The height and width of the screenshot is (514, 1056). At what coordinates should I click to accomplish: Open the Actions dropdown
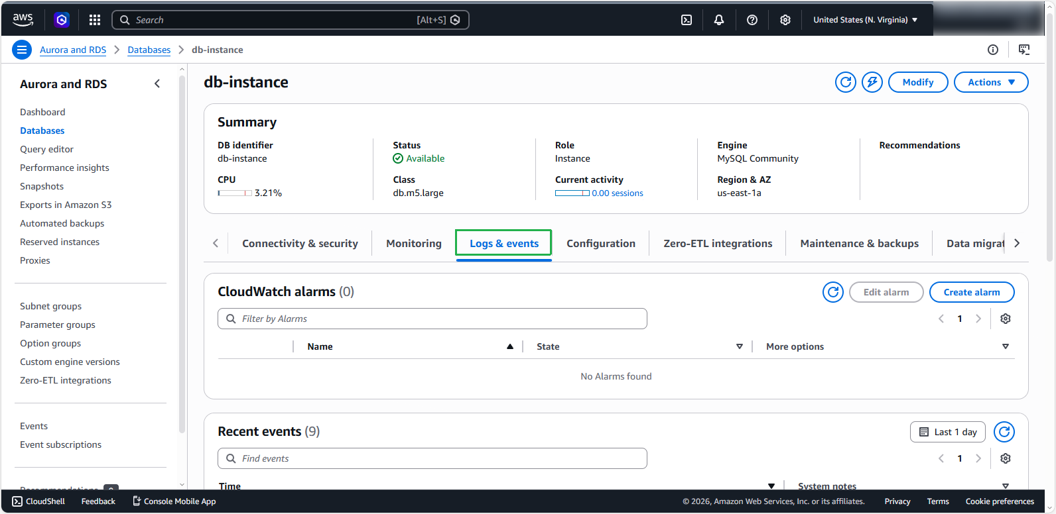coord(991,82)
